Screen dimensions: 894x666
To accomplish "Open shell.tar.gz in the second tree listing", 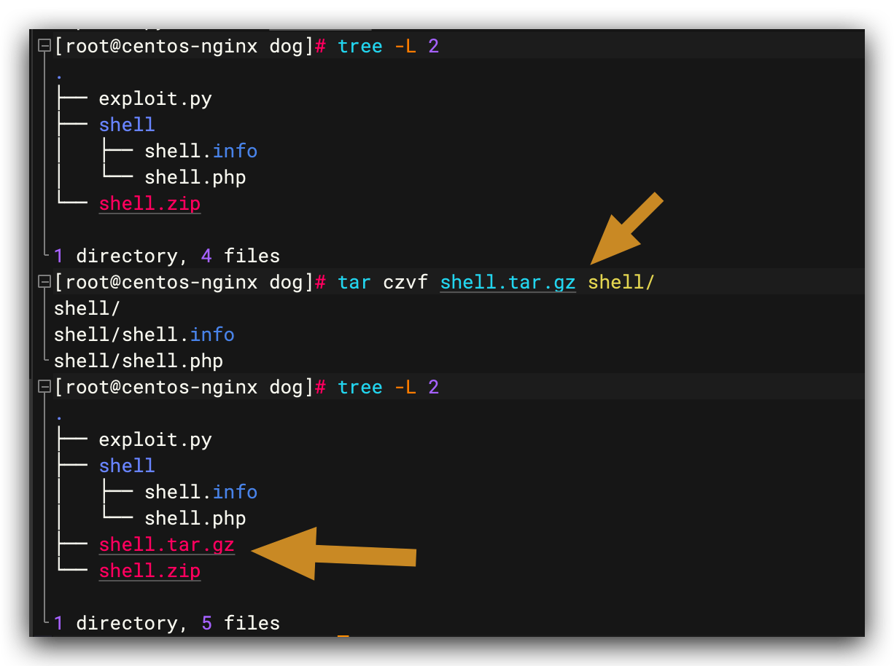I will [x=167, y=544].
